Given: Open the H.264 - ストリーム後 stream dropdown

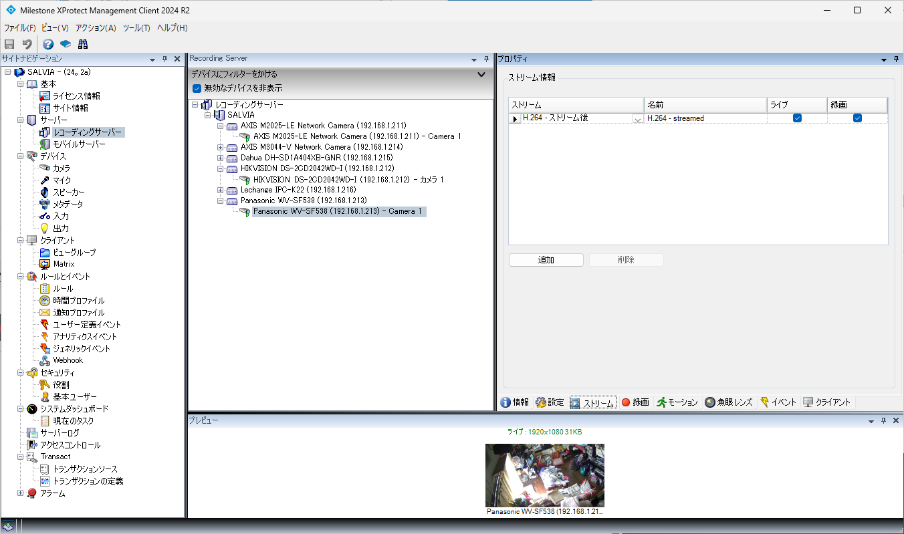Looking at the screenshot, I should click(638, 119).
